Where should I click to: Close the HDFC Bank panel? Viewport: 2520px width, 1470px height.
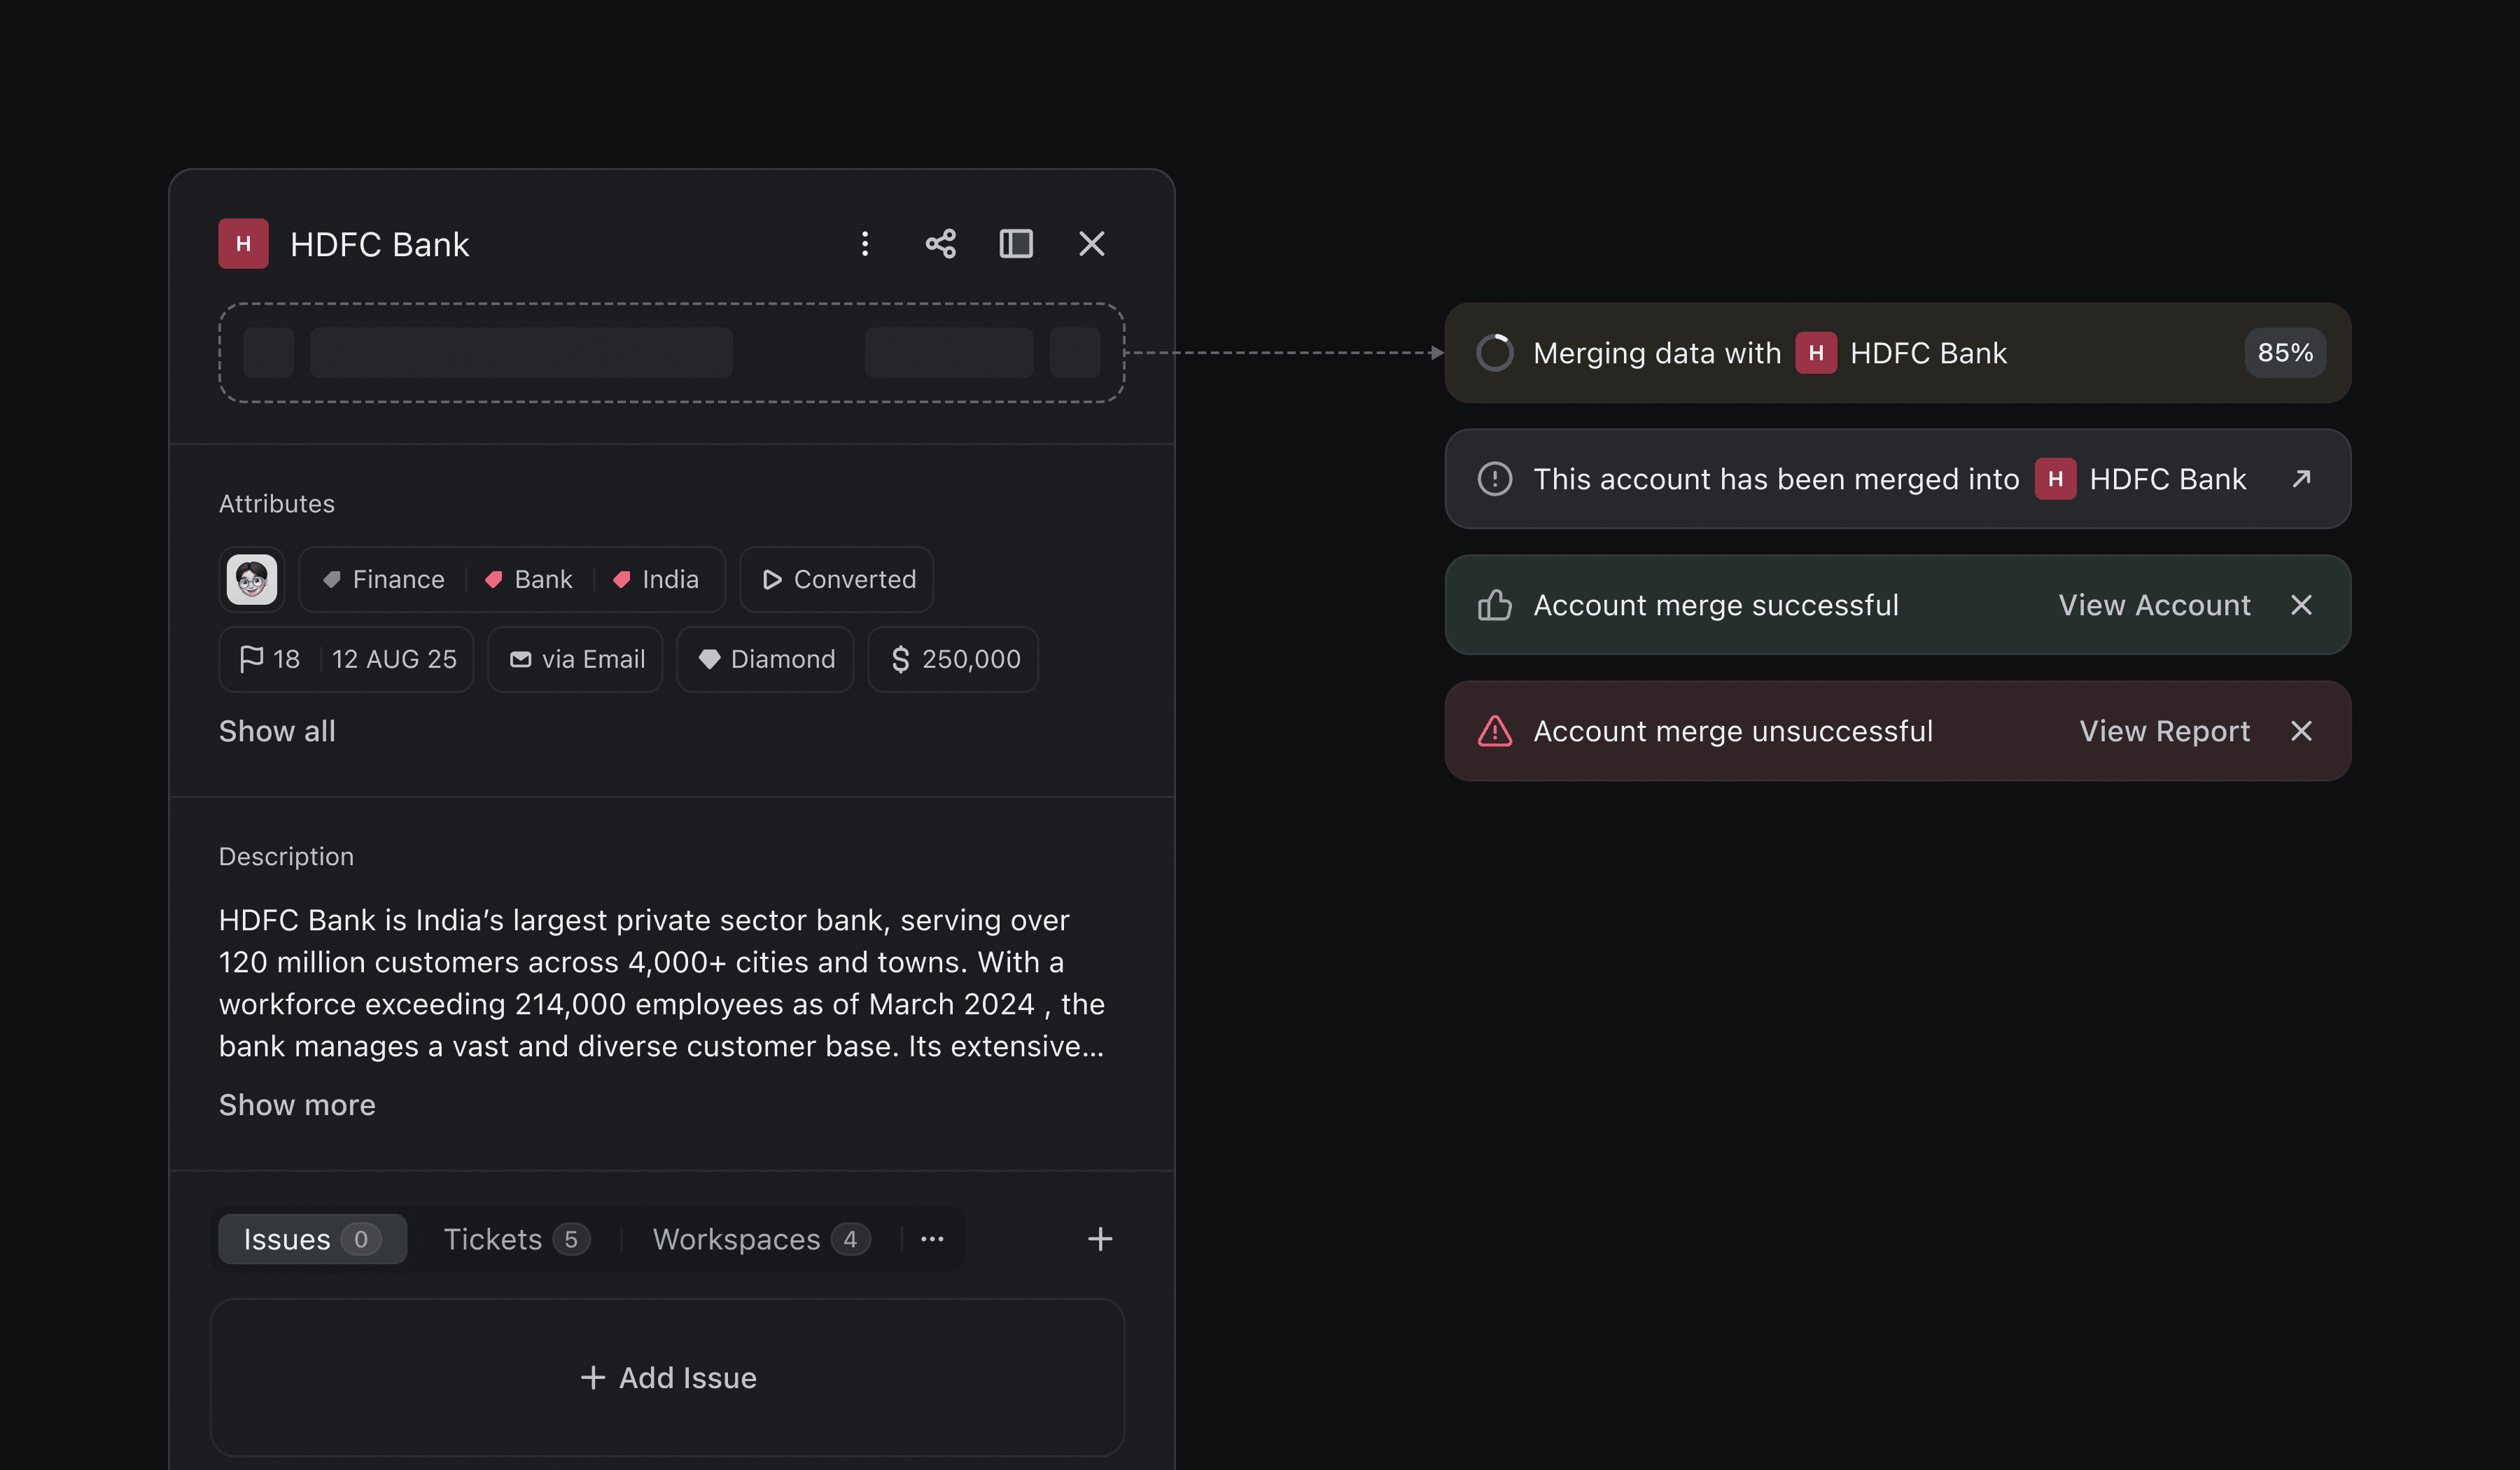click(1091, 244)
